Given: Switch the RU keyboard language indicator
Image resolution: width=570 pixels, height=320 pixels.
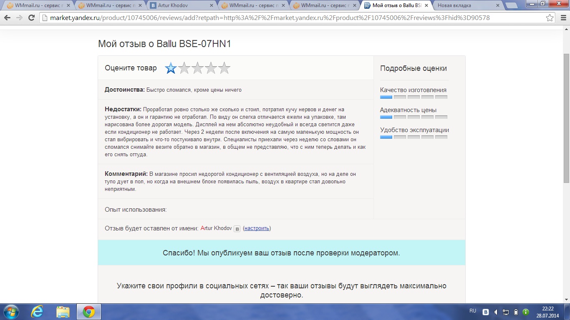Looking at the screenshot, I should [472, 311].
